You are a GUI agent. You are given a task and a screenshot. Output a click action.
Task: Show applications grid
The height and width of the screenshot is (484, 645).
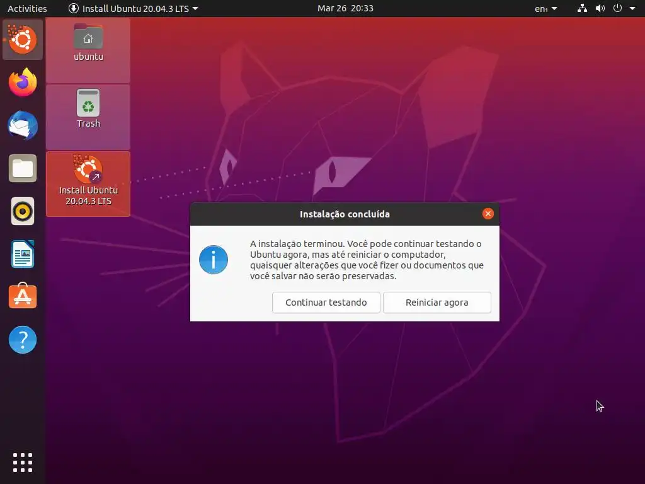(23, 463)
